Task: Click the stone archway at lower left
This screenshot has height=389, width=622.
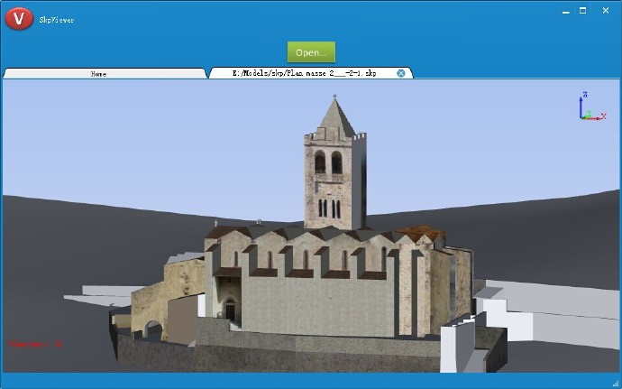Action: click(153, 330)
